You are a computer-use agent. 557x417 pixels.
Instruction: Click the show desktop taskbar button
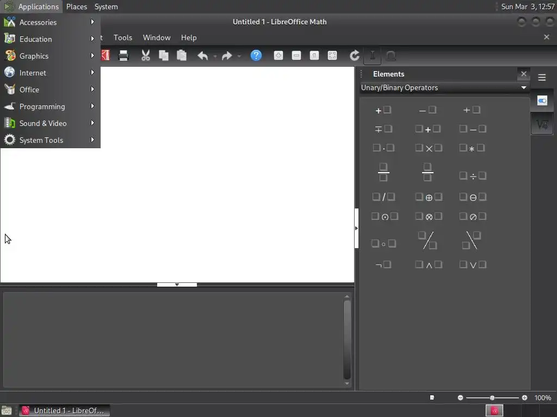[7, 410]
